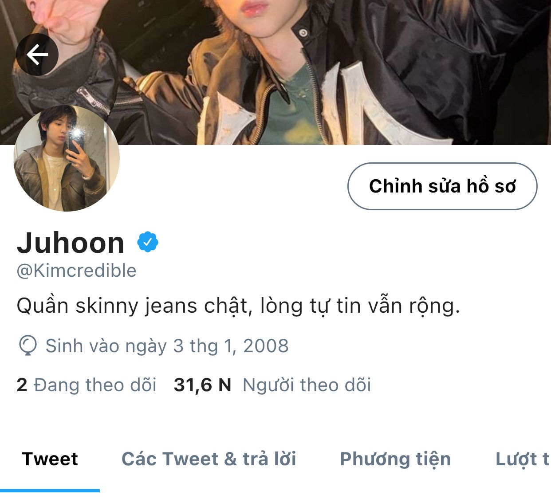Click the Chỉnh sửa hồ sơ button
The width and height of the screenshot is (551, 499).
pyautogui.click(x=442, y=186)
